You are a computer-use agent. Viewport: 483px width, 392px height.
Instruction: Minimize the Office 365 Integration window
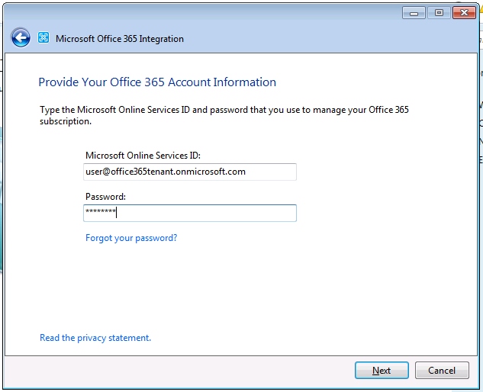click(x=414, y=12)
